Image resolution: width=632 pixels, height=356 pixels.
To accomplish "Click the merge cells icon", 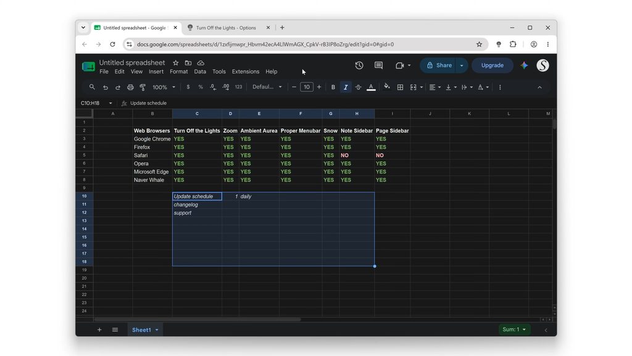I will 413,87.
